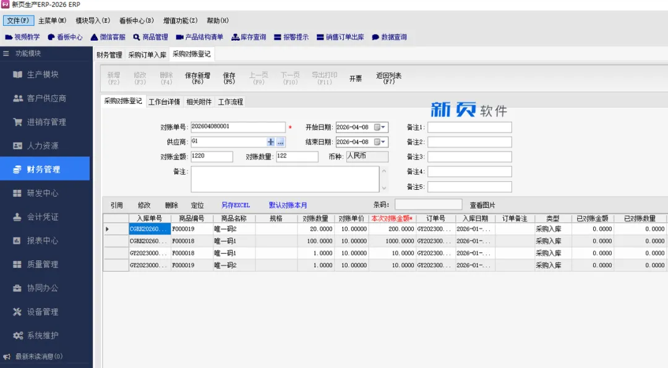Click the 本次对账金额 column header
The image size is (668, 368).
coord(392,218)
